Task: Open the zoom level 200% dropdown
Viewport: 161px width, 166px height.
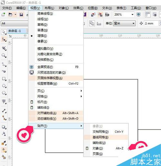Action: point(132,15)
